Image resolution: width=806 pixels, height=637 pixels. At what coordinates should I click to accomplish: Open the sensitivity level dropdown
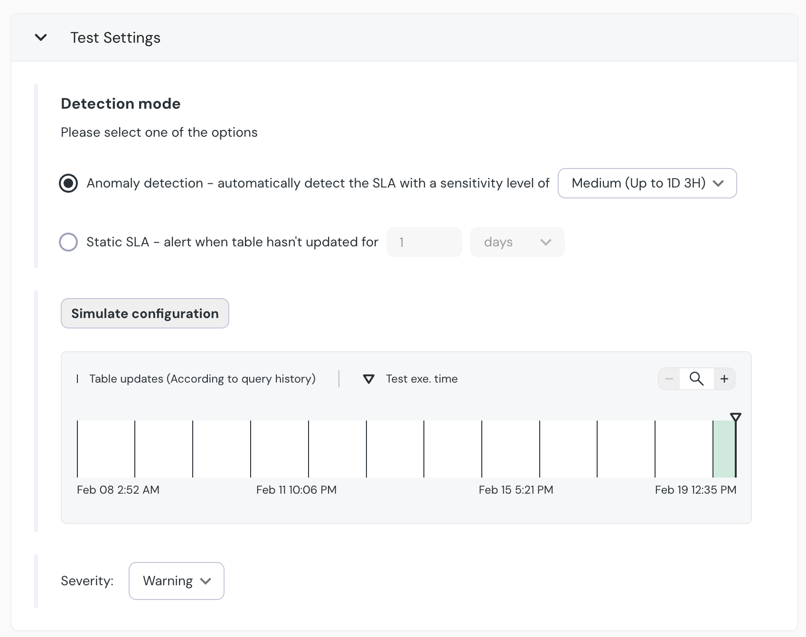[x=647, y=183]
